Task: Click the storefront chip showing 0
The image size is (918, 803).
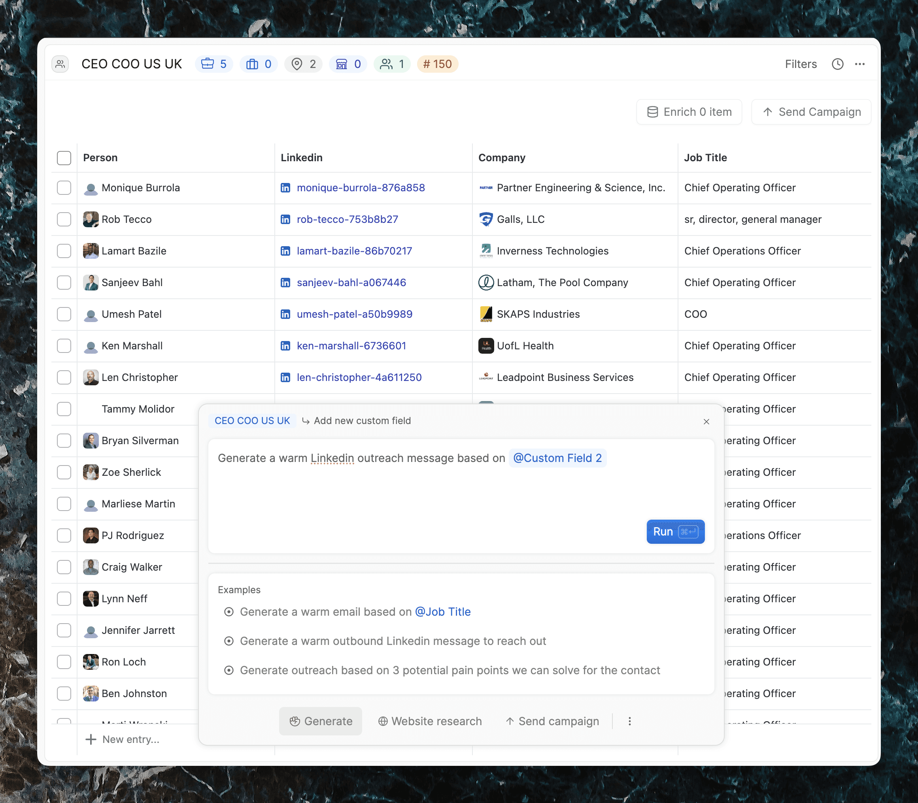Action: click(348, 64)
